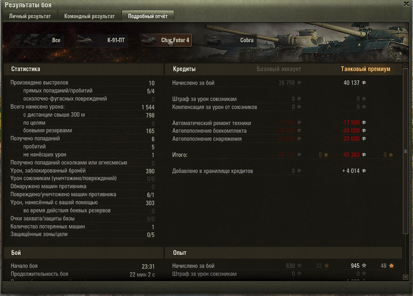Click the scrollbar up arrow
The height and width of the screenshot is (296, 413).
click(405, 66)
